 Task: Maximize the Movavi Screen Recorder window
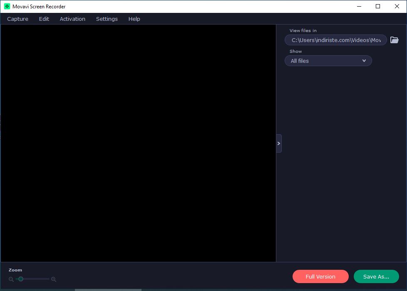[x=378, y=7]
